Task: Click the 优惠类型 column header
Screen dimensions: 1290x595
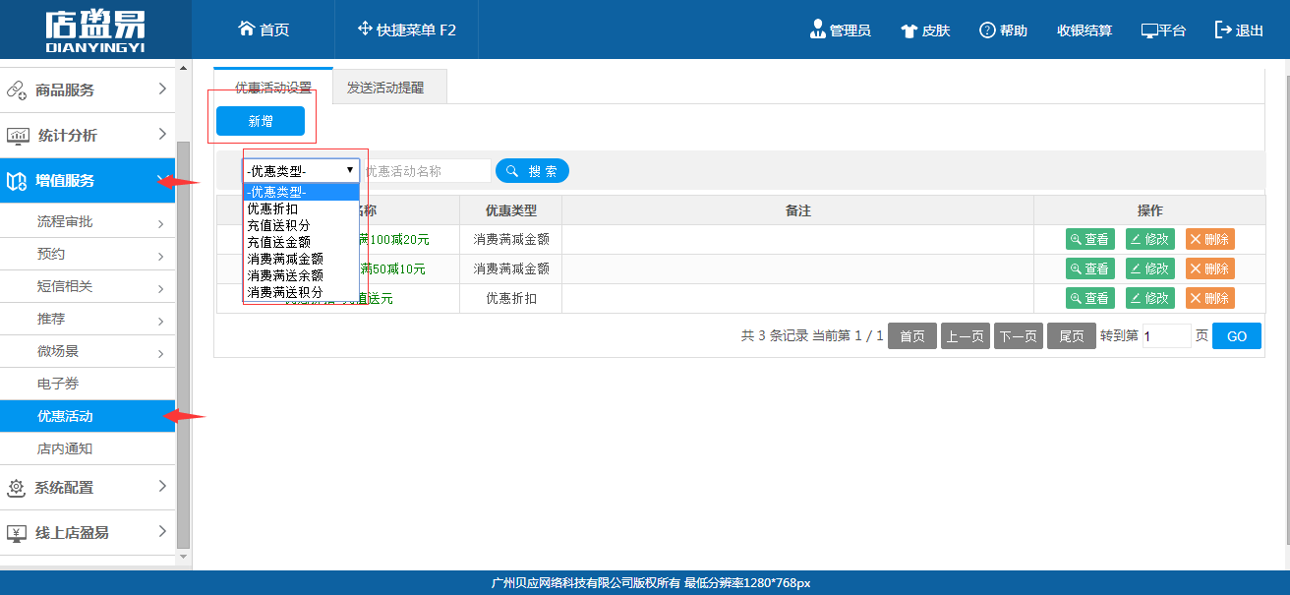Action: [511, 210]
